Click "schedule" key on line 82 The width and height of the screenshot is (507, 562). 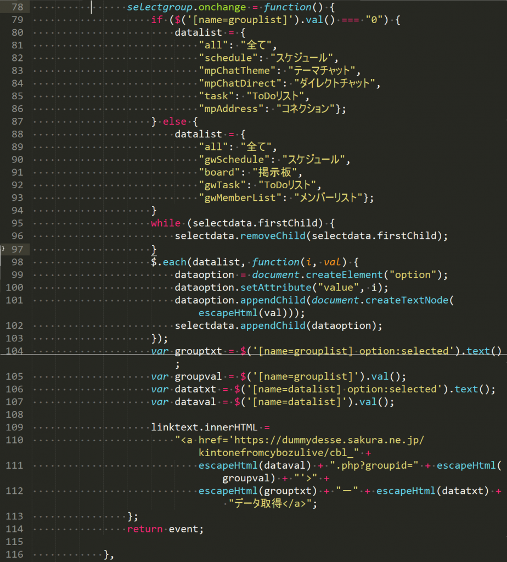[x=228, y=58]
